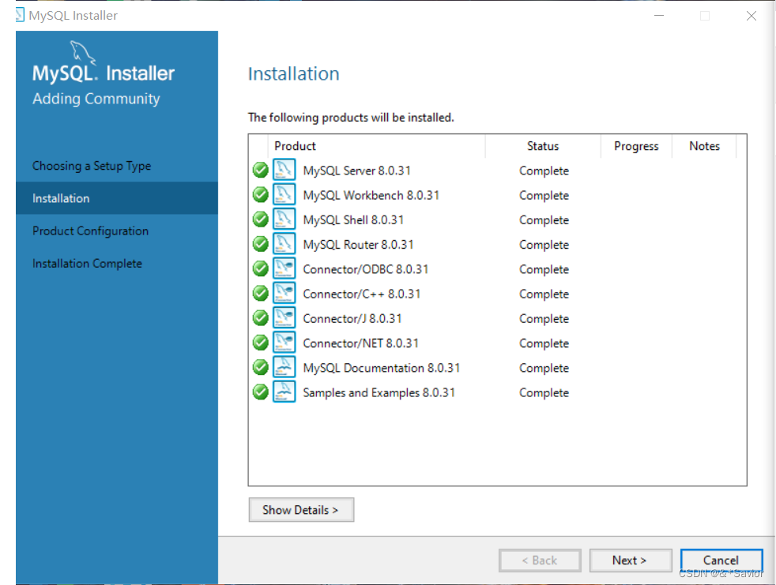776x585 pixels.
Task: Click the Next button
Action: pos(631,561)
